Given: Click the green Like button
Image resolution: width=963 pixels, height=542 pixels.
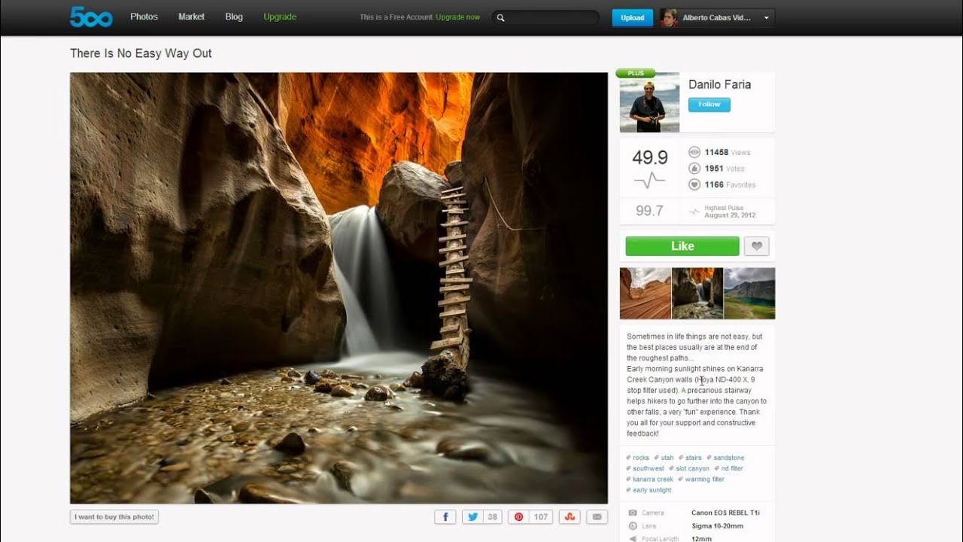Looking at the screenshot, I should pos(682,246).
